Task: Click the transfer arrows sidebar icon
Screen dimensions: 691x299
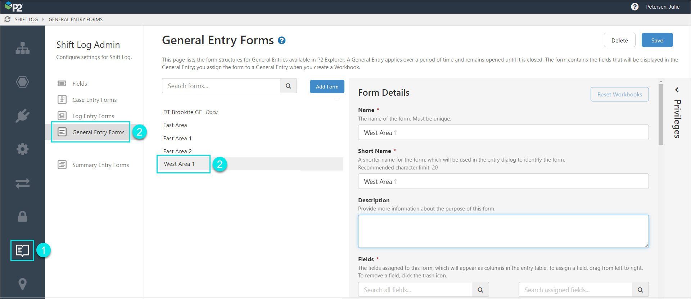Action: [x=22, y=183]
